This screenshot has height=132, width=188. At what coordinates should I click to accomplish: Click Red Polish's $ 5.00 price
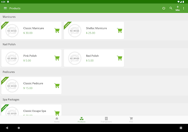90,60
